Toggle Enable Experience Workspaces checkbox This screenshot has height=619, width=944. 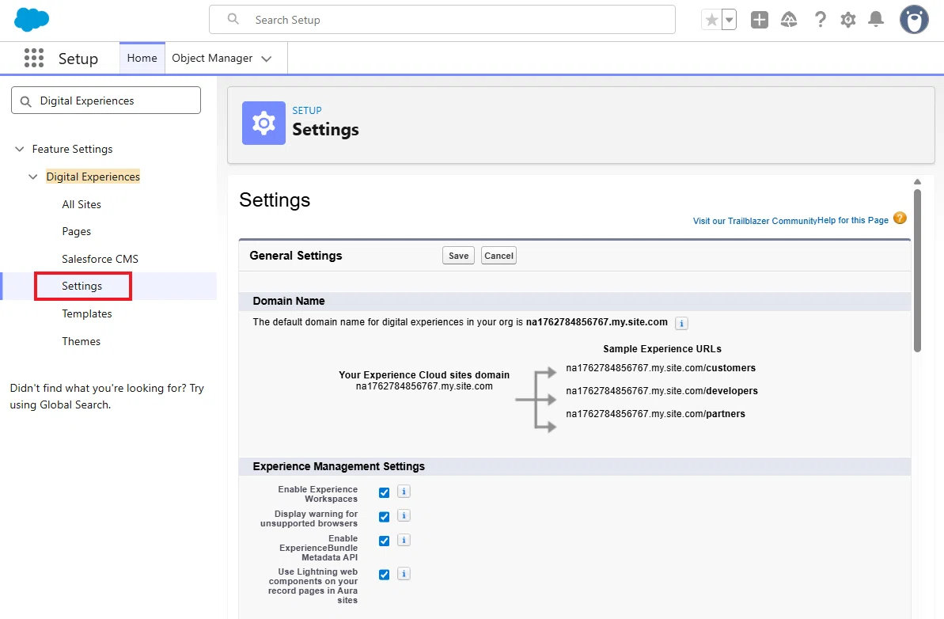tap(384, 492)
